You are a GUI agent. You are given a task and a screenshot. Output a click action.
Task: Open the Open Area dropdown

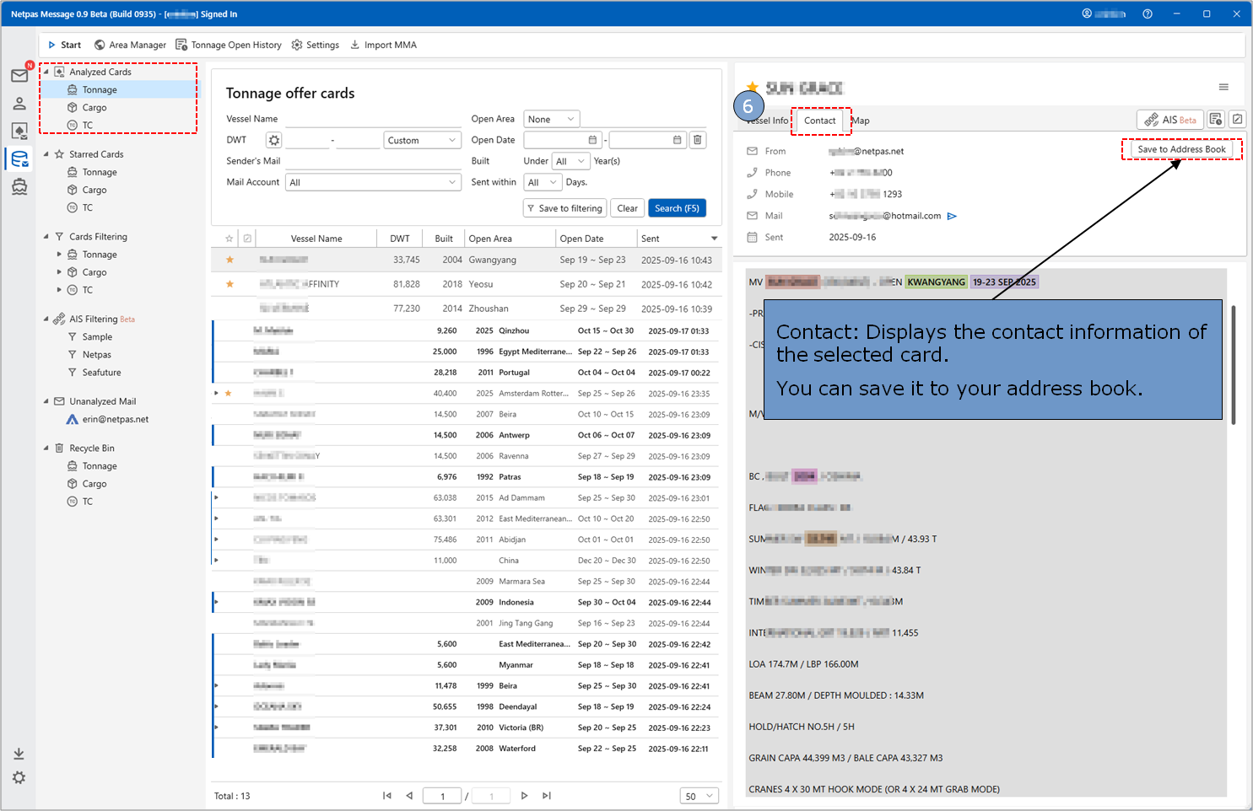(x=552, y=119)
